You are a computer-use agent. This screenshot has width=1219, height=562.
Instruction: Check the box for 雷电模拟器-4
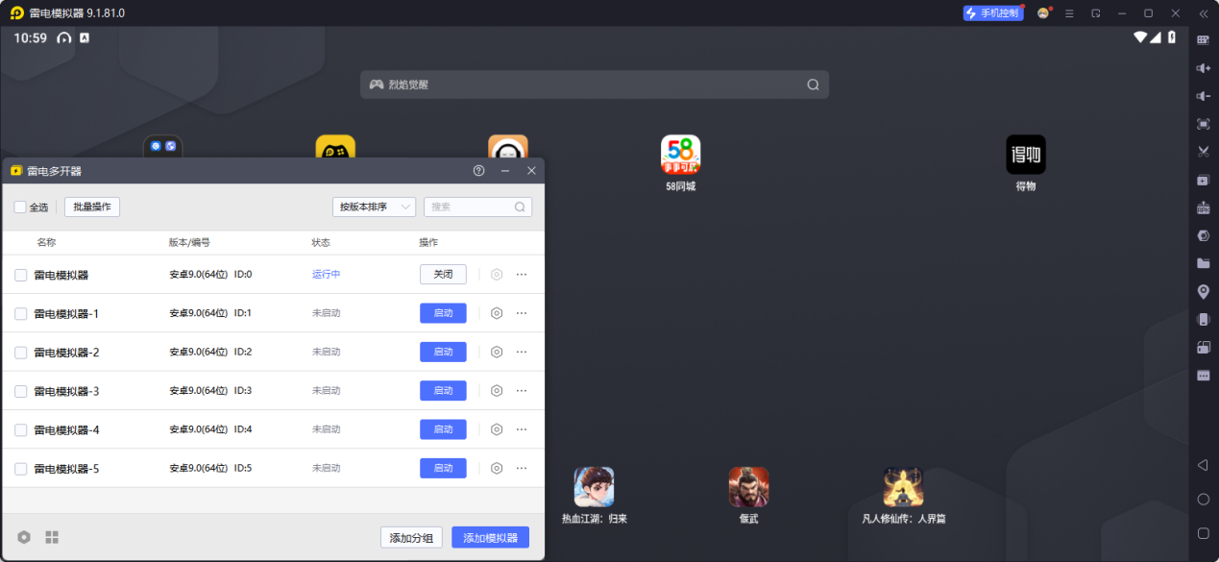click(x=21, y=429)
